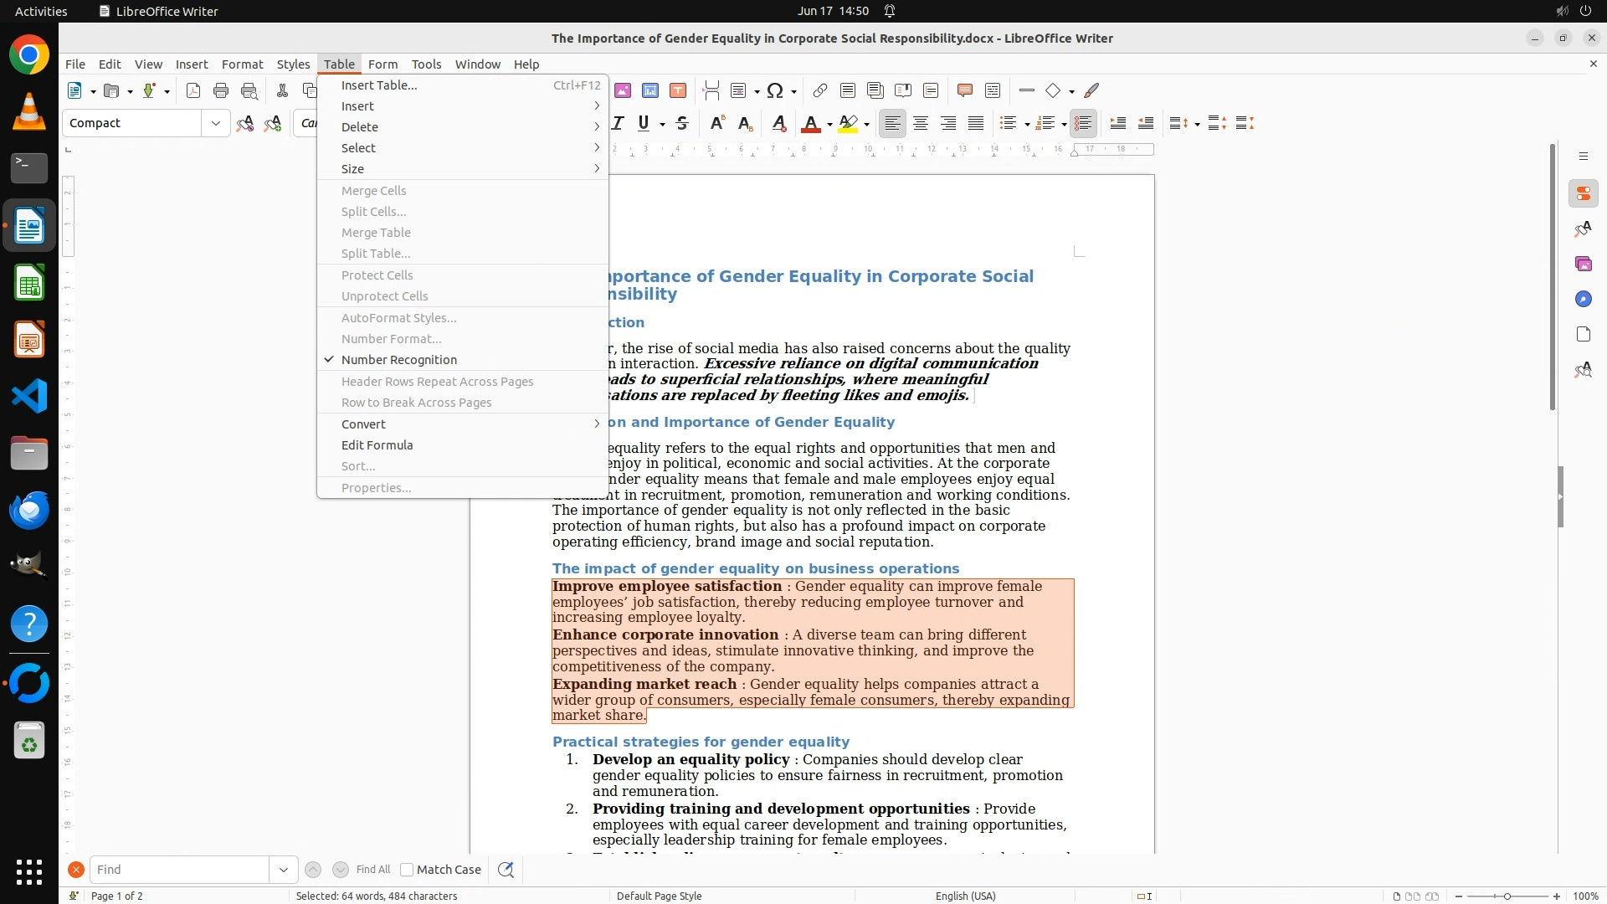Viewport: 1607px width, 904px height.
Task: Enable the Match Case checkbox
Action: [x=408, y=870]
